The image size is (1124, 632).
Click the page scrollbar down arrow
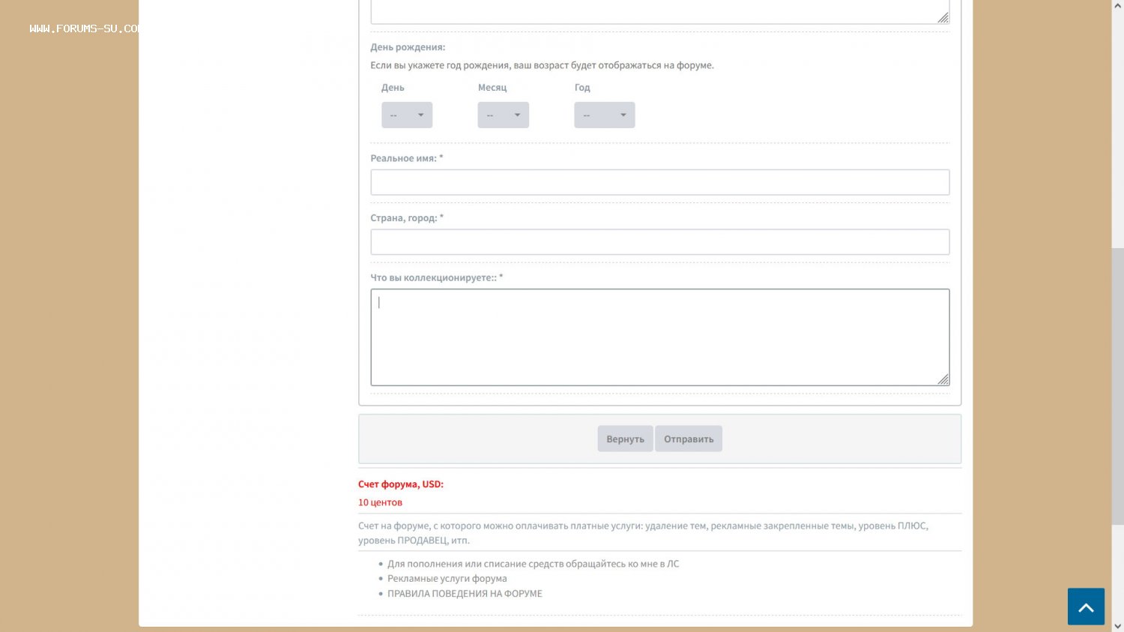[1117, 626]
